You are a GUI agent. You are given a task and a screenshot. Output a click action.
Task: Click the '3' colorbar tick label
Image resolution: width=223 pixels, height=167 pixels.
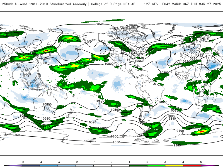165,162
